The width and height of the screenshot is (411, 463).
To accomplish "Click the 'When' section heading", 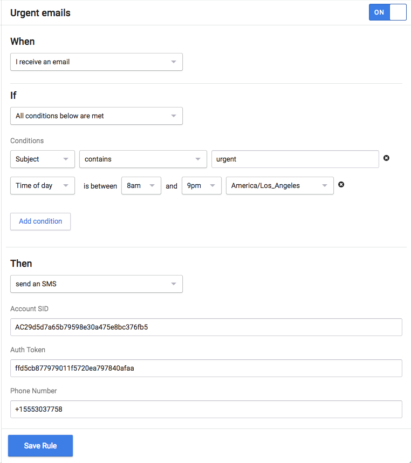I will (x=23, y=42).
